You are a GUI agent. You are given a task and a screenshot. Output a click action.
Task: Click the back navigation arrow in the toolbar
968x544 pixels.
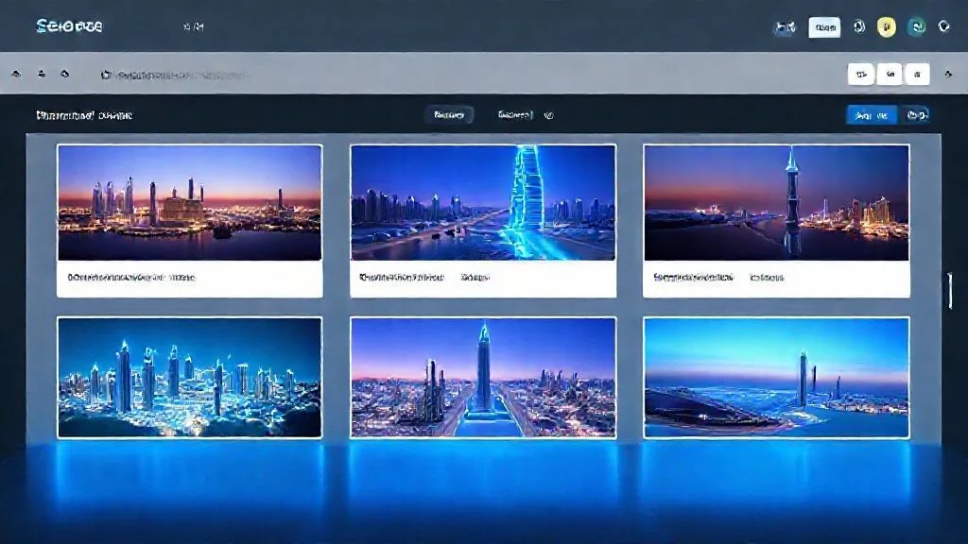[x=16, y=72]
